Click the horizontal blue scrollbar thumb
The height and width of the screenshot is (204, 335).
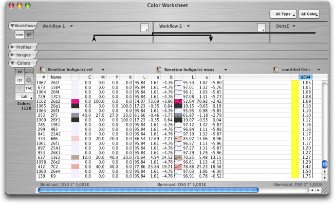click(149, 190)
